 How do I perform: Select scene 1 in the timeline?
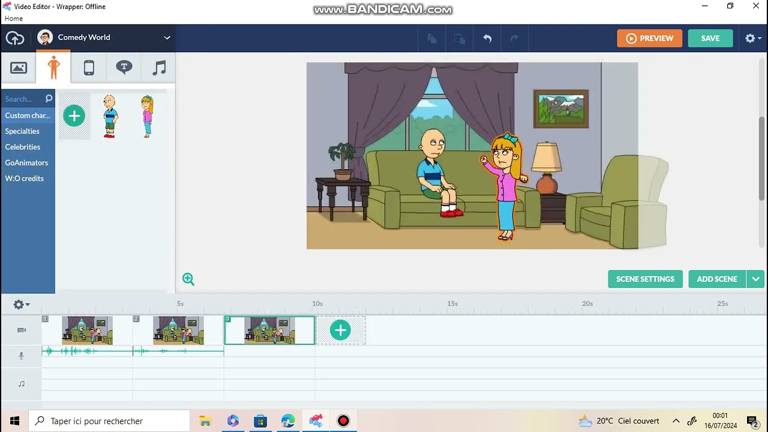click(x=87, y=330)
